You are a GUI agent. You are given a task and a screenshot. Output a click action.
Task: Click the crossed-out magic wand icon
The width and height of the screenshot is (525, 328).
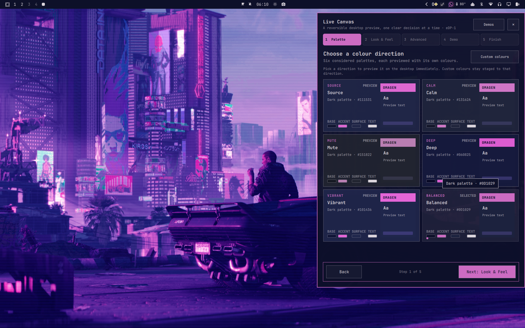[x=442, y=4]
